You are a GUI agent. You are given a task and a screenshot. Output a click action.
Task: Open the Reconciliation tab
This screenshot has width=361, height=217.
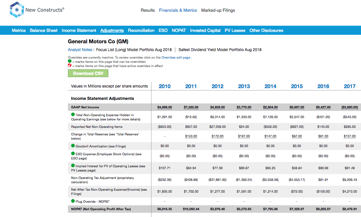141,31
